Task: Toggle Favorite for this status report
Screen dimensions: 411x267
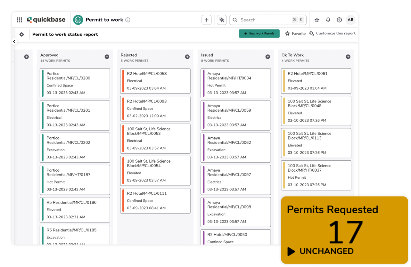Action: pyautogui.click(x=295, y=33)
